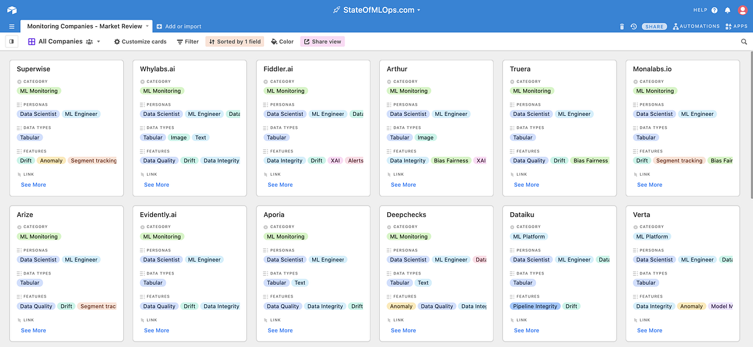The width and height of the screenshot is (753, 347).
Task: Follow See More link on Fiddler.ai card
Action: pos(280,185)
